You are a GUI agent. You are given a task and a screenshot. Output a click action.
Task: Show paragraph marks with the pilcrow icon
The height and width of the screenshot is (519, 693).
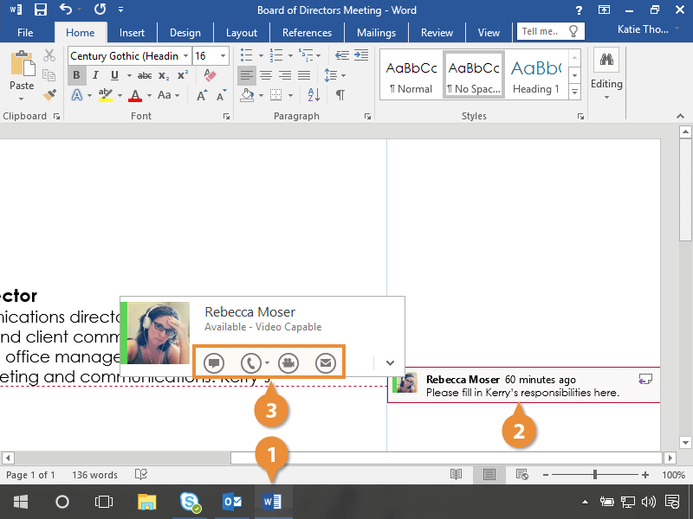[x=340, y=95]
